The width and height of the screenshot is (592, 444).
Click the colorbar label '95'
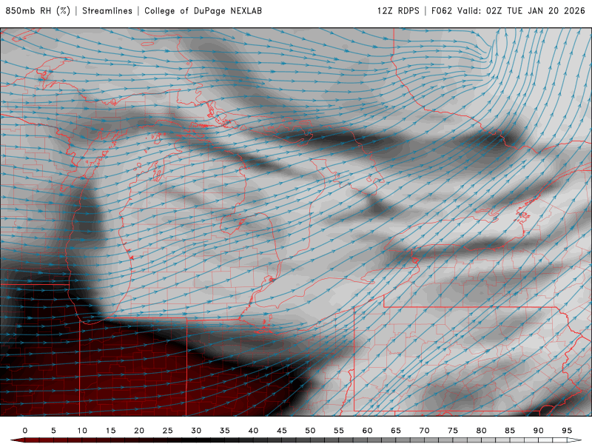point(567,431)
